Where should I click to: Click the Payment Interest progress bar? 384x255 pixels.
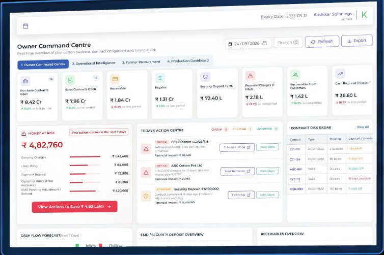click(85, 174)
